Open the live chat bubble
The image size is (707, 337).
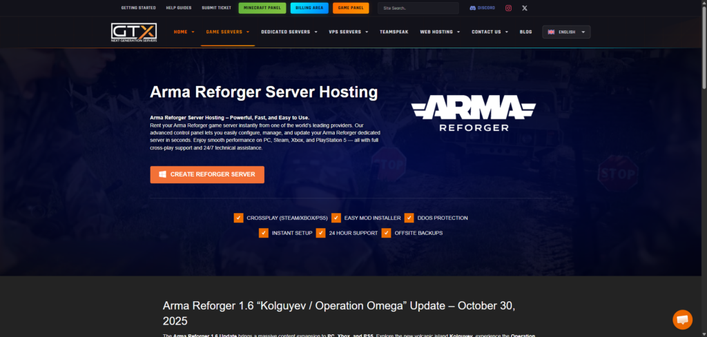click(x=682, y=320)
